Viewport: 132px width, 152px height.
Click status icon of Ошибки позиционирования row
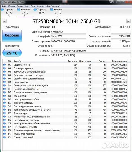coord(4,79)
